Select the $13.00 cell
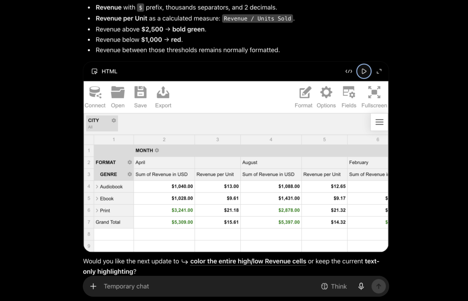This screenshot has width=468, height=301. point(218,186)
